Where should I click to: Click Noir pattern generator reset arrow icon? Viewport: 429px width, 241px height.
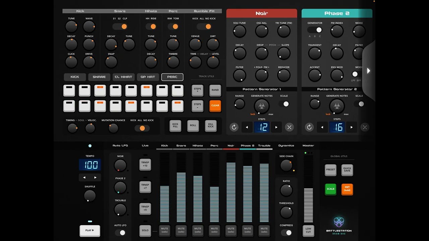coord(234,127)
